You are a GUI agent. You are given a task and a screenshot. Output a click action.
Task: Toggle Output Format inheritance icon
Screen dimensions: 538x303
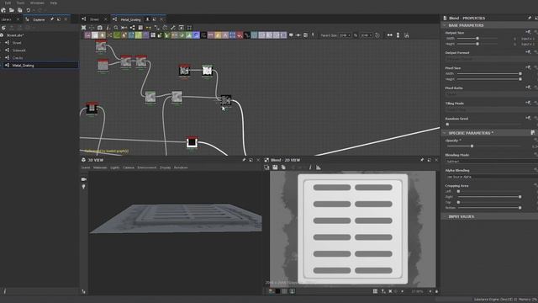click(528, 52)
